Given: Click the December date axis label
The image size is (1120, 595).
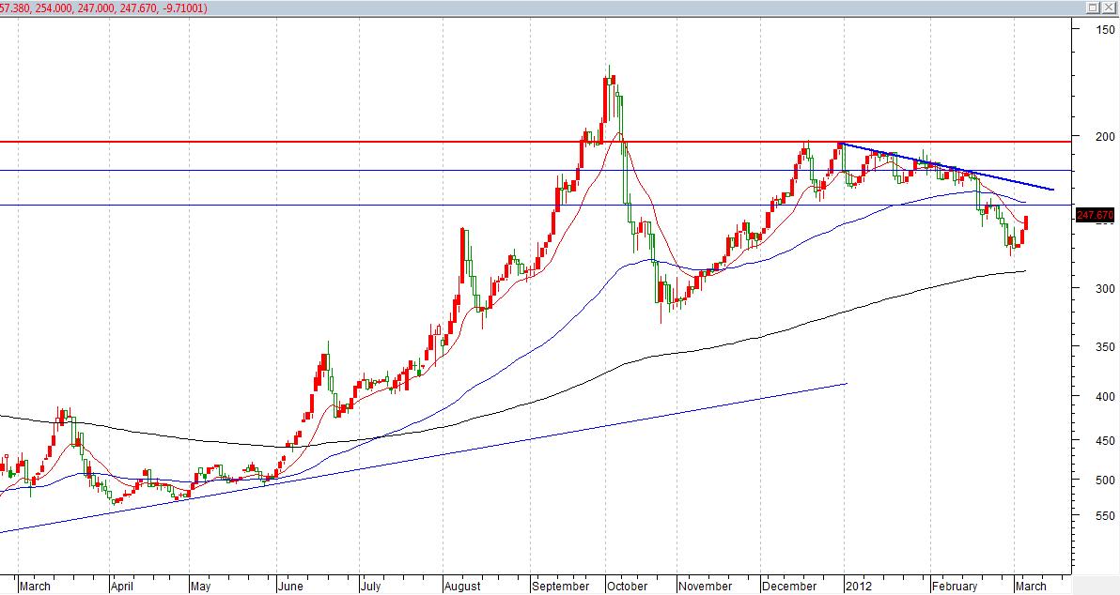Looking at the screenshot, I should coord(788,587).
